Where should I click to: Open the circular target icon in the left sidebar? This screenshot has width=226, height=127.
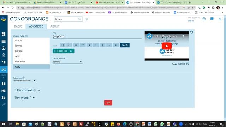(x=4, y=48)
